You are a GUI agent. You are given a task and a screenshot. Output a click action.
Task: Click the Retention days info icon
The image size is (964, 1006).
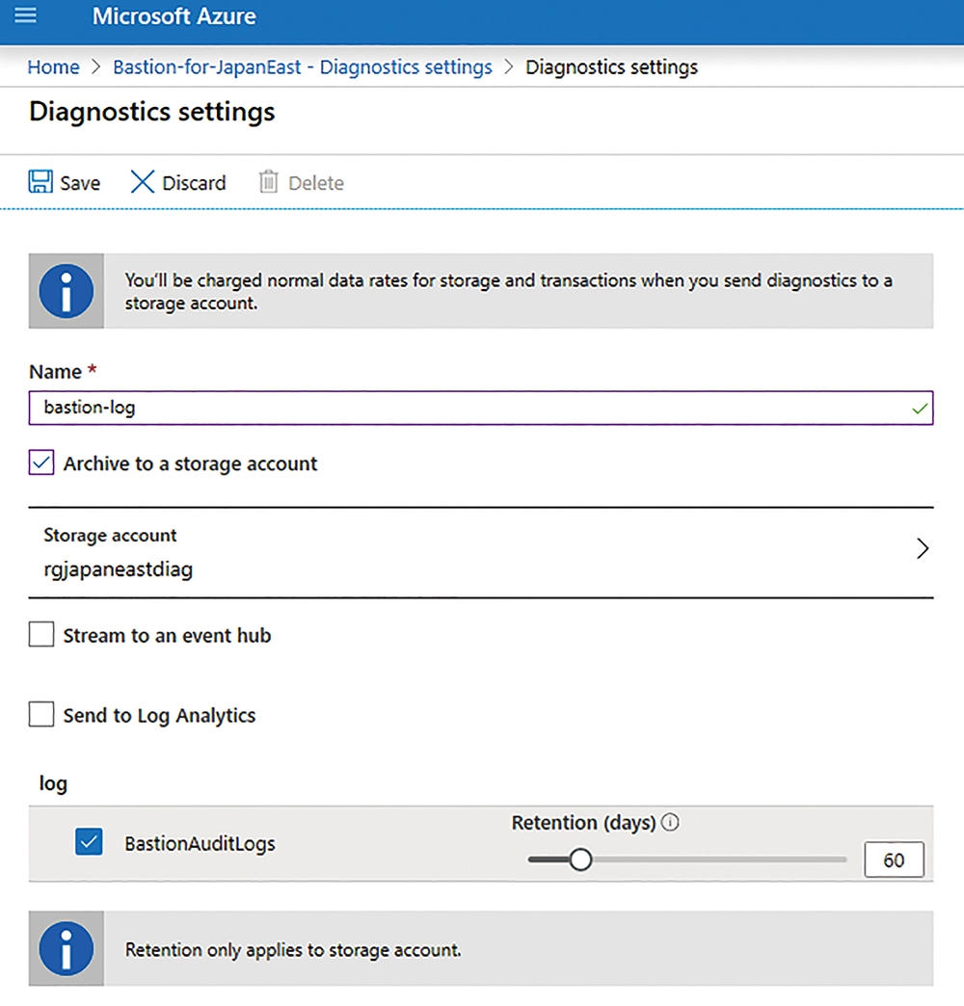pyautogui.click(x=669, y=822)
